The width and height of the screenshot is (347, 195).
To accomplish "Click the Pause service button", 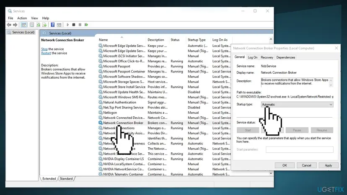I will tap(297, 130).
